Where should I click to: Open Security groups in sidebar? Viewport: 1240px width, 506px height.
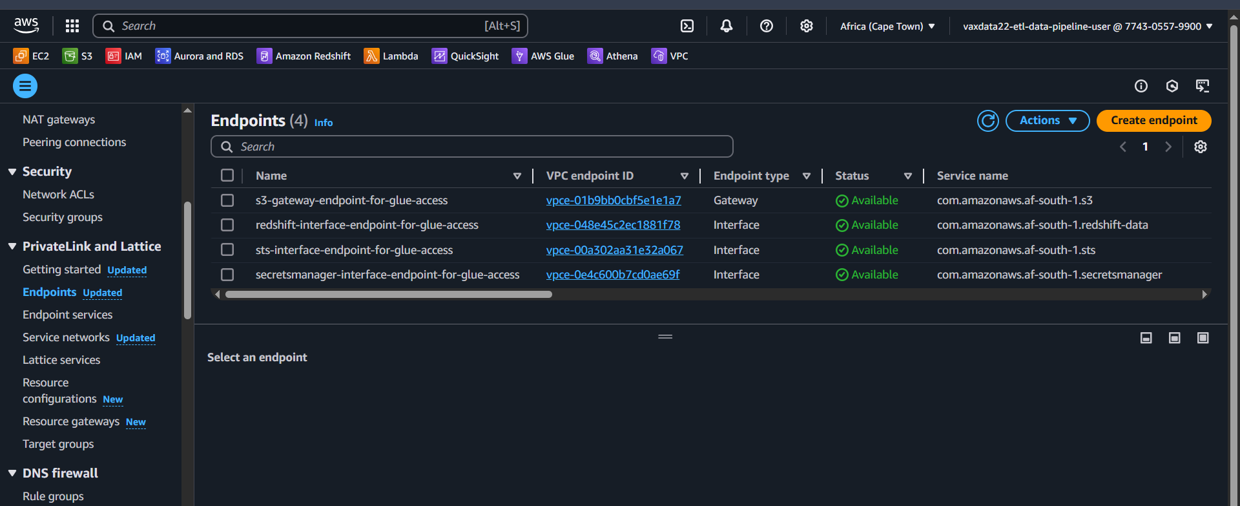(x=63, y=217)
